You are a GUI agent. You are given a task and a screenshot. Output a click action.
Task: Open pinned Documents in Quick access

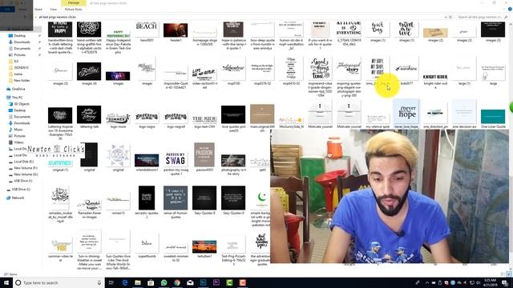click(22, 48)
